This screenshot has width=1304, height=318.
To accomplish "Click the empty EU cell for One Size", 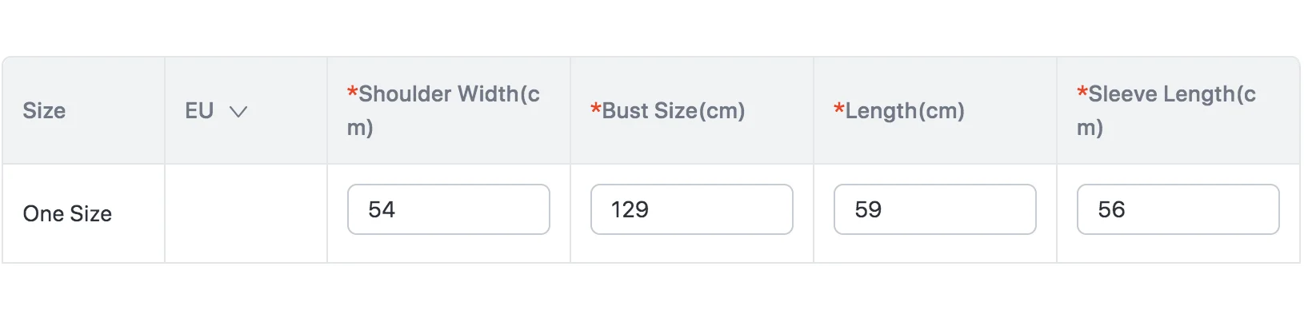I will coord(246,213).
